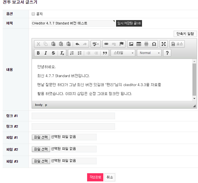Toggle Bold formatting in editor toolbar
198x183 pixels.
click(x=38, y=53)
